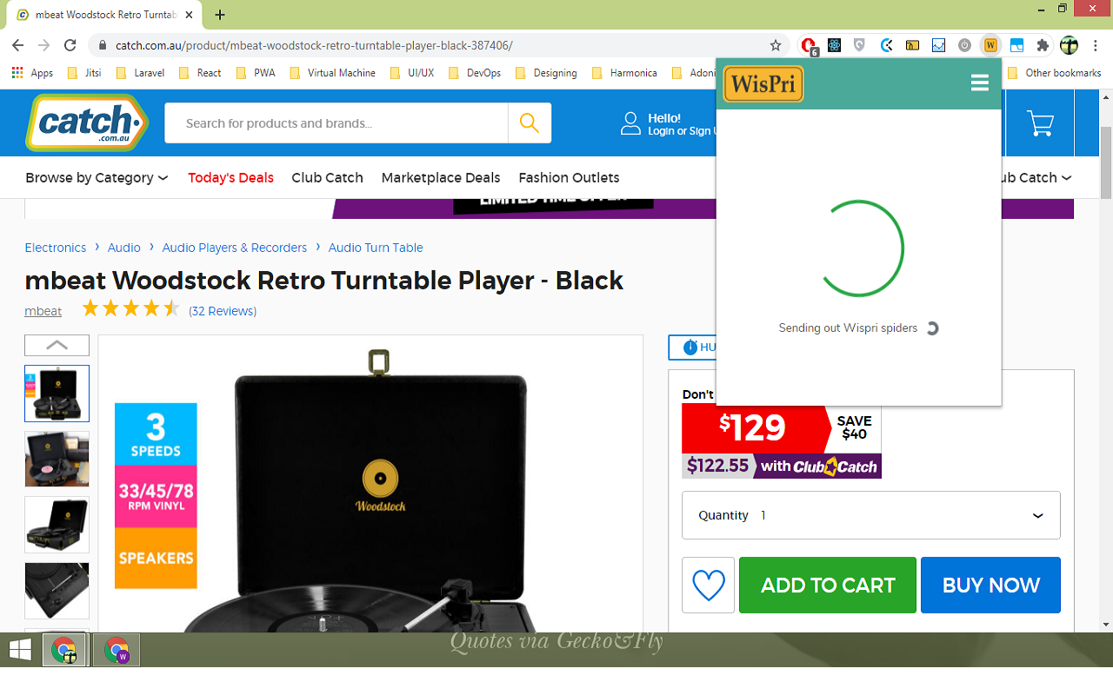Click the Catch search magnifier button
Screen dimensions: 1113x695
tap(530, 123)
